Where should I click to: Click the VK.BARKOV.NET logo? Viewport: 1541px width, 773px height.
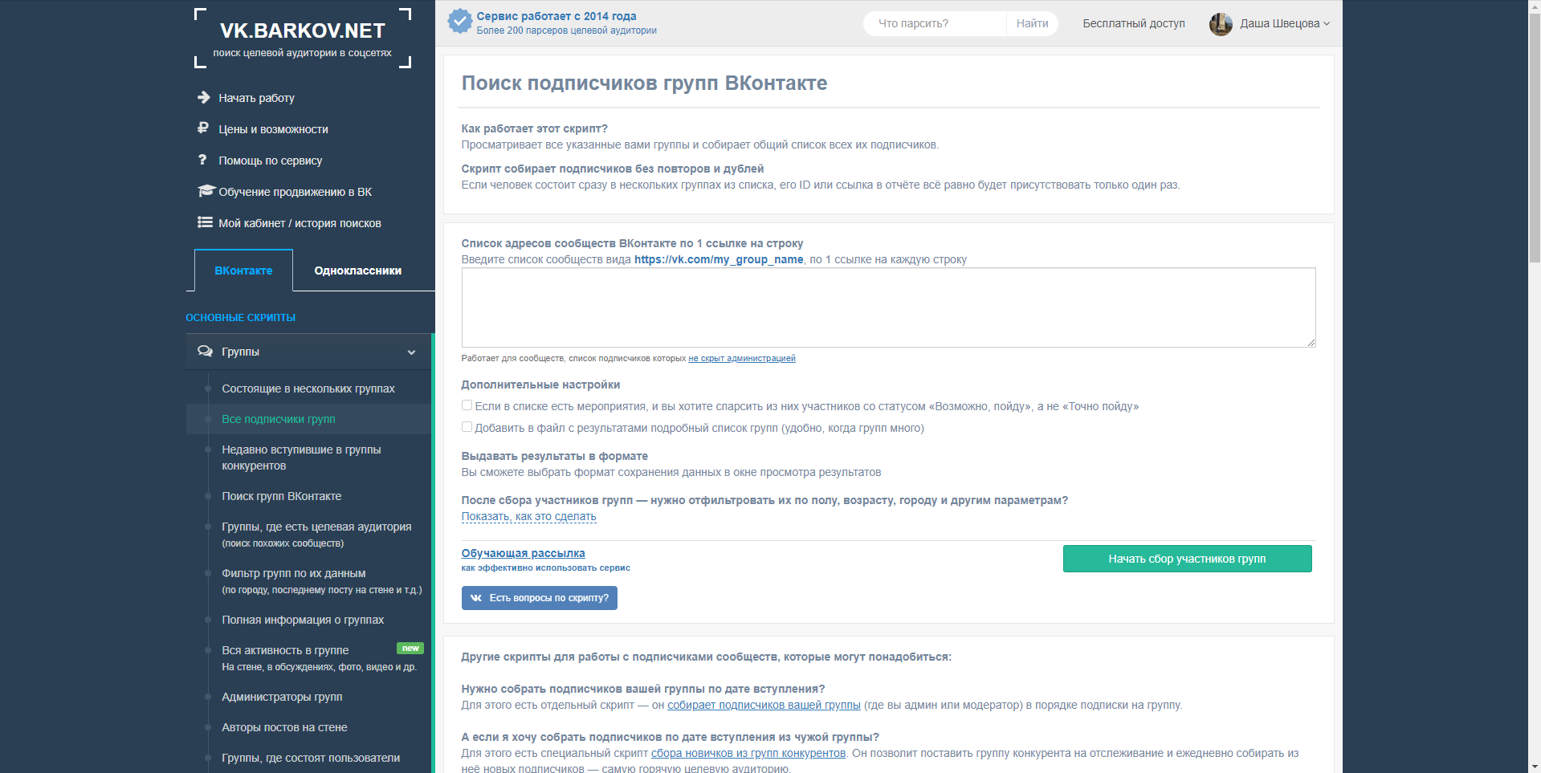[x=302, y=38]
